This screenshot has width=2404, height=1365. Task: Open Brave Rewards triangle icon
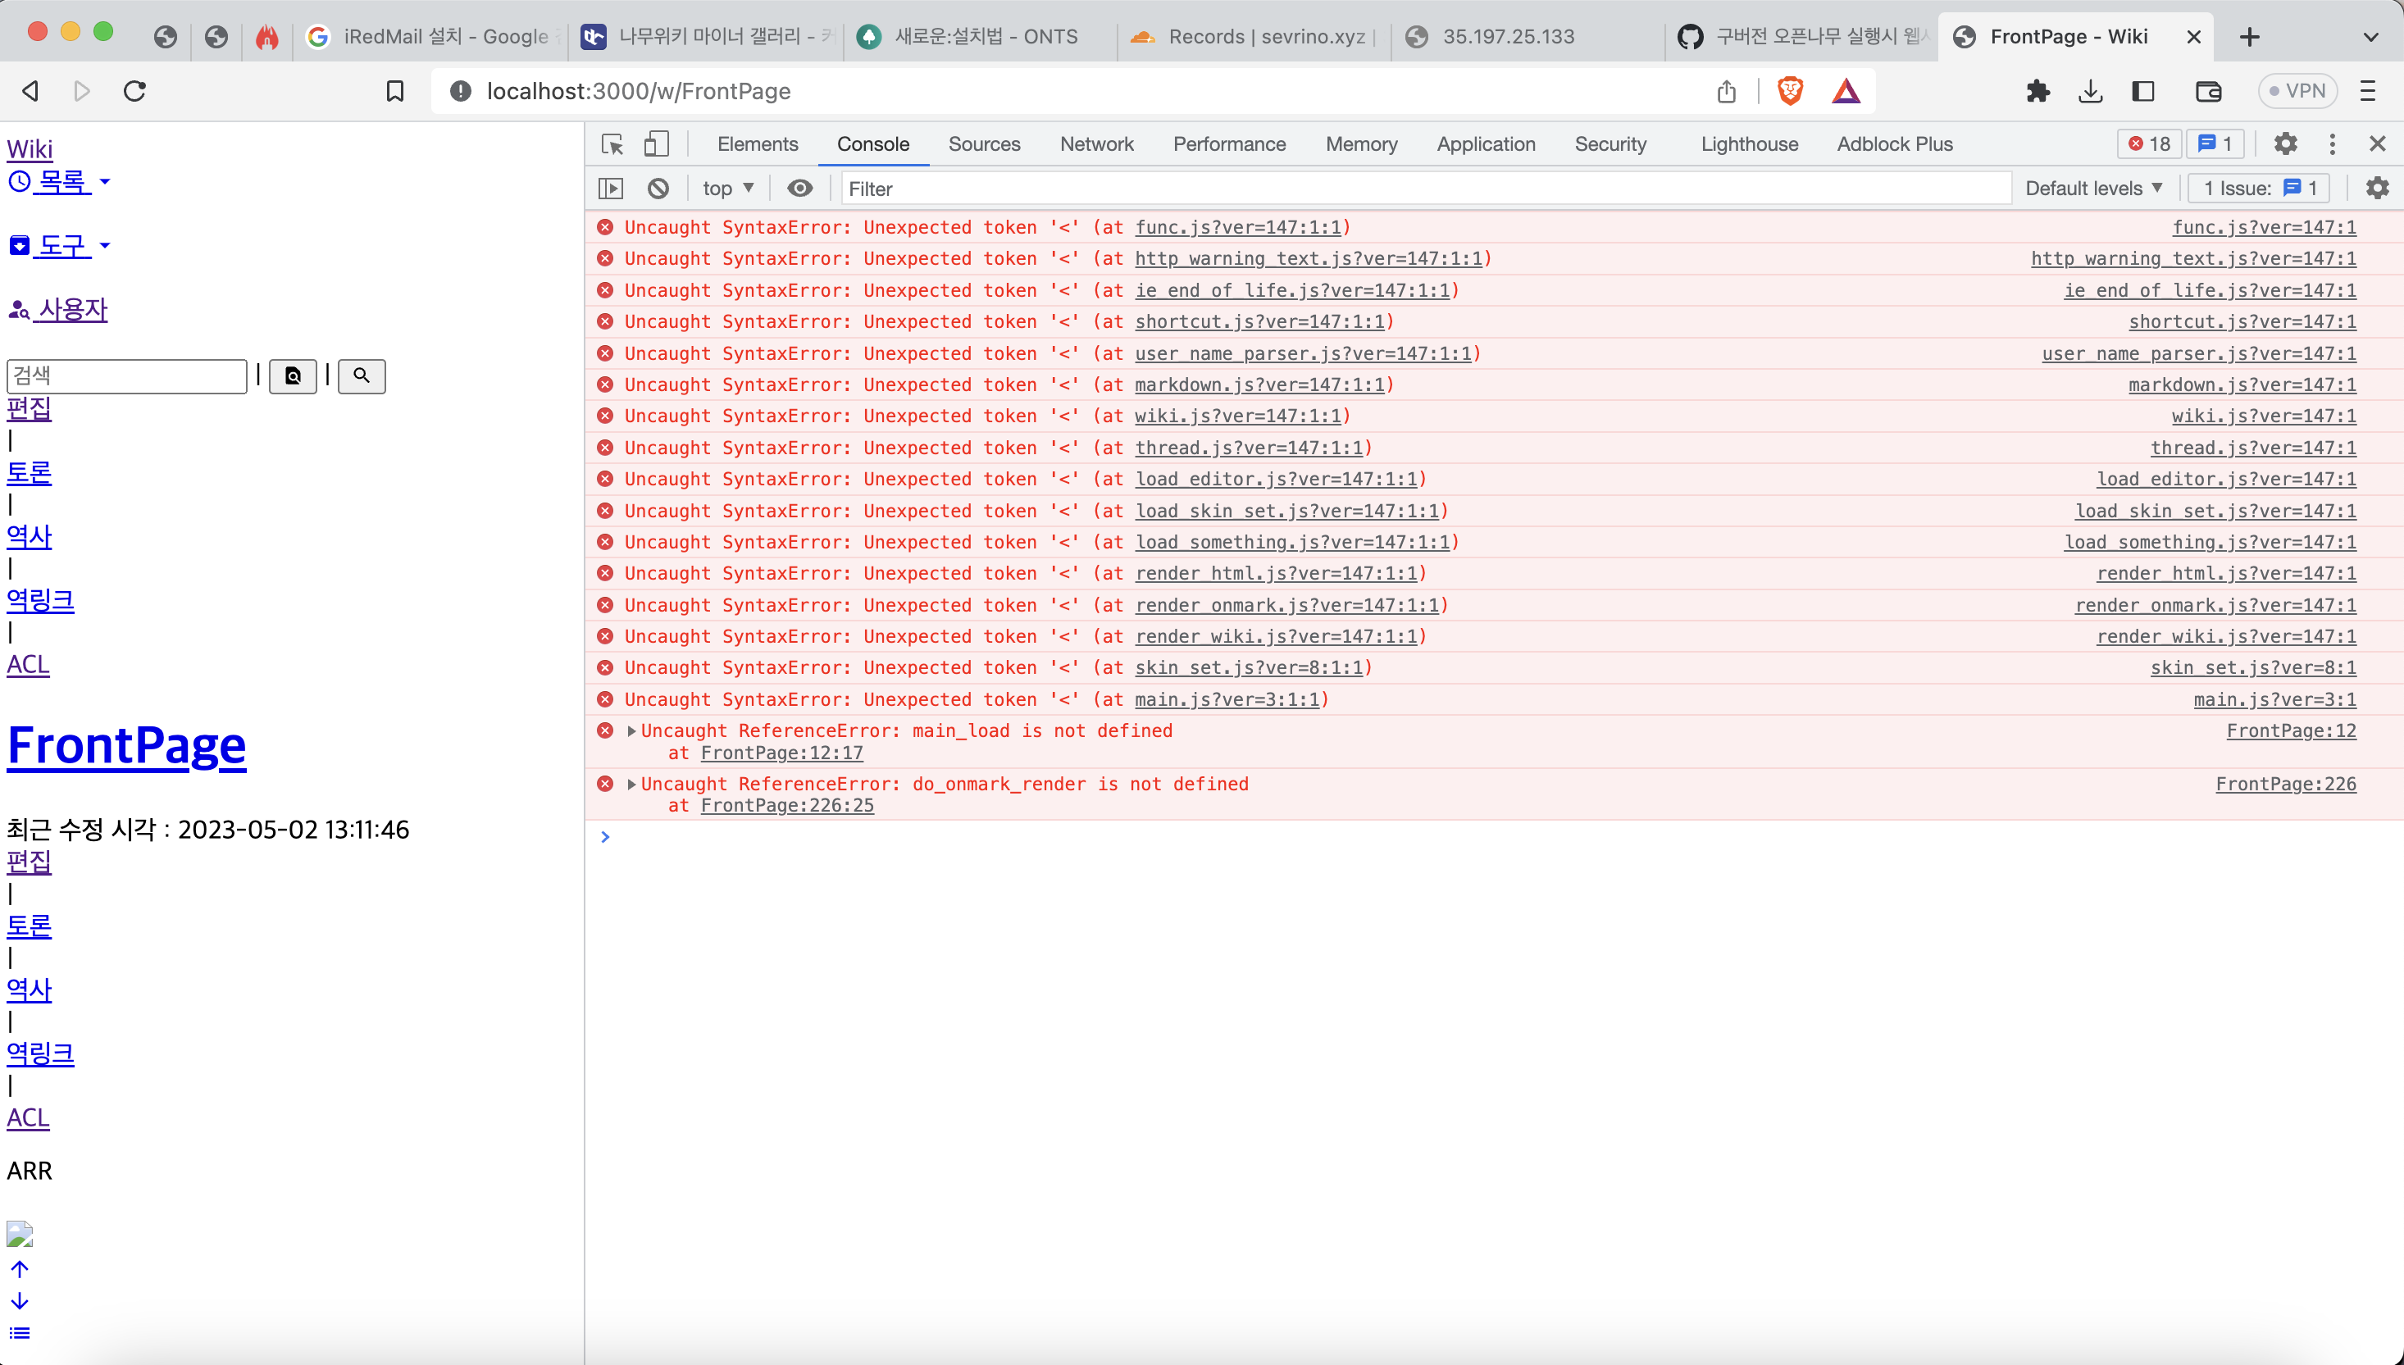pos(1846,91)
